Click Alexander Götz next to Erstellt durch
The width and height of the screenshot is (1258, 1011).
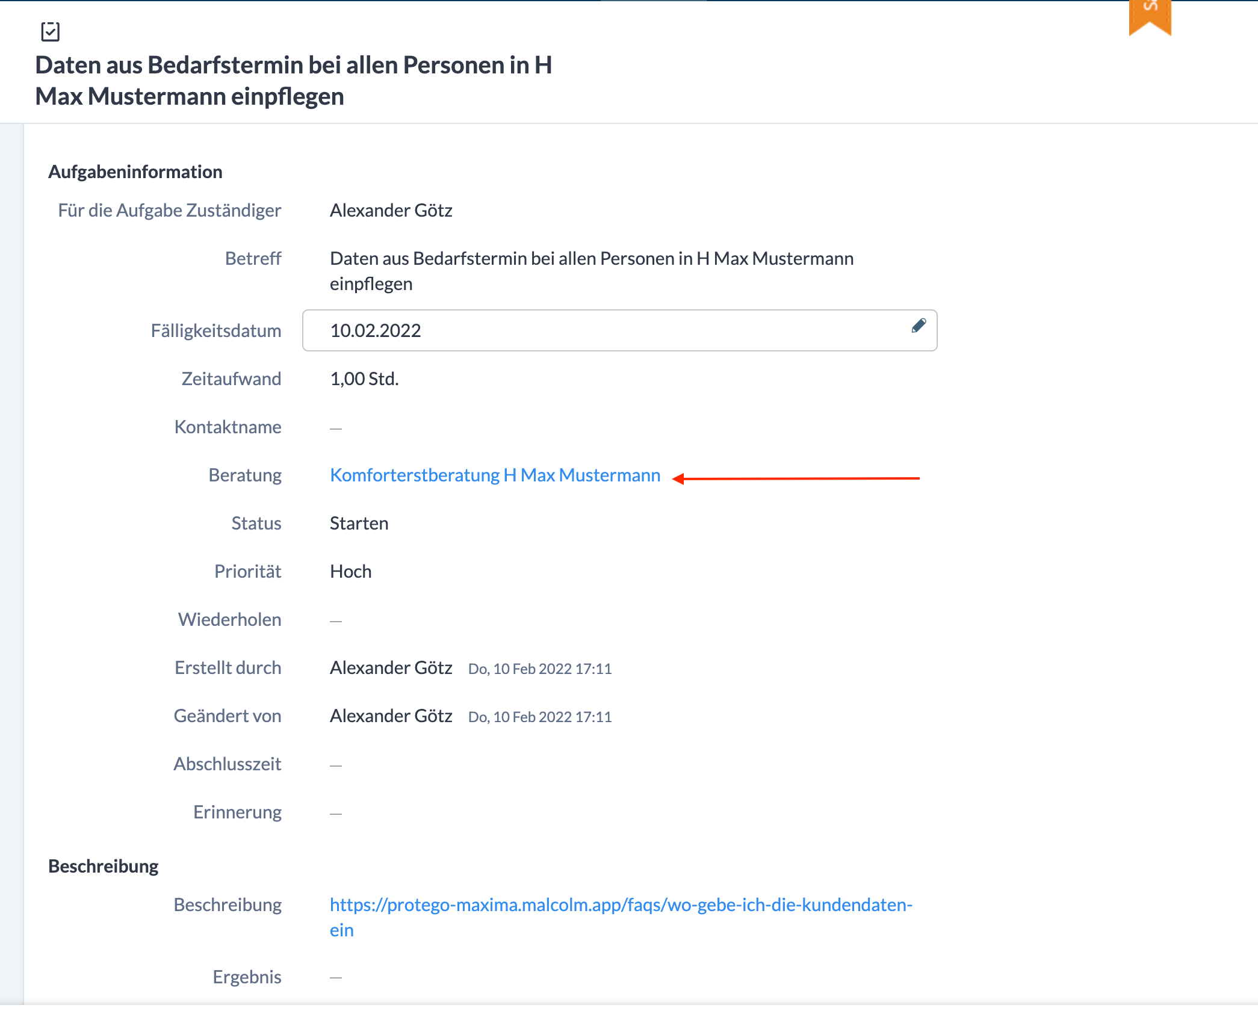pyautogui.click(x=391, y=668)
